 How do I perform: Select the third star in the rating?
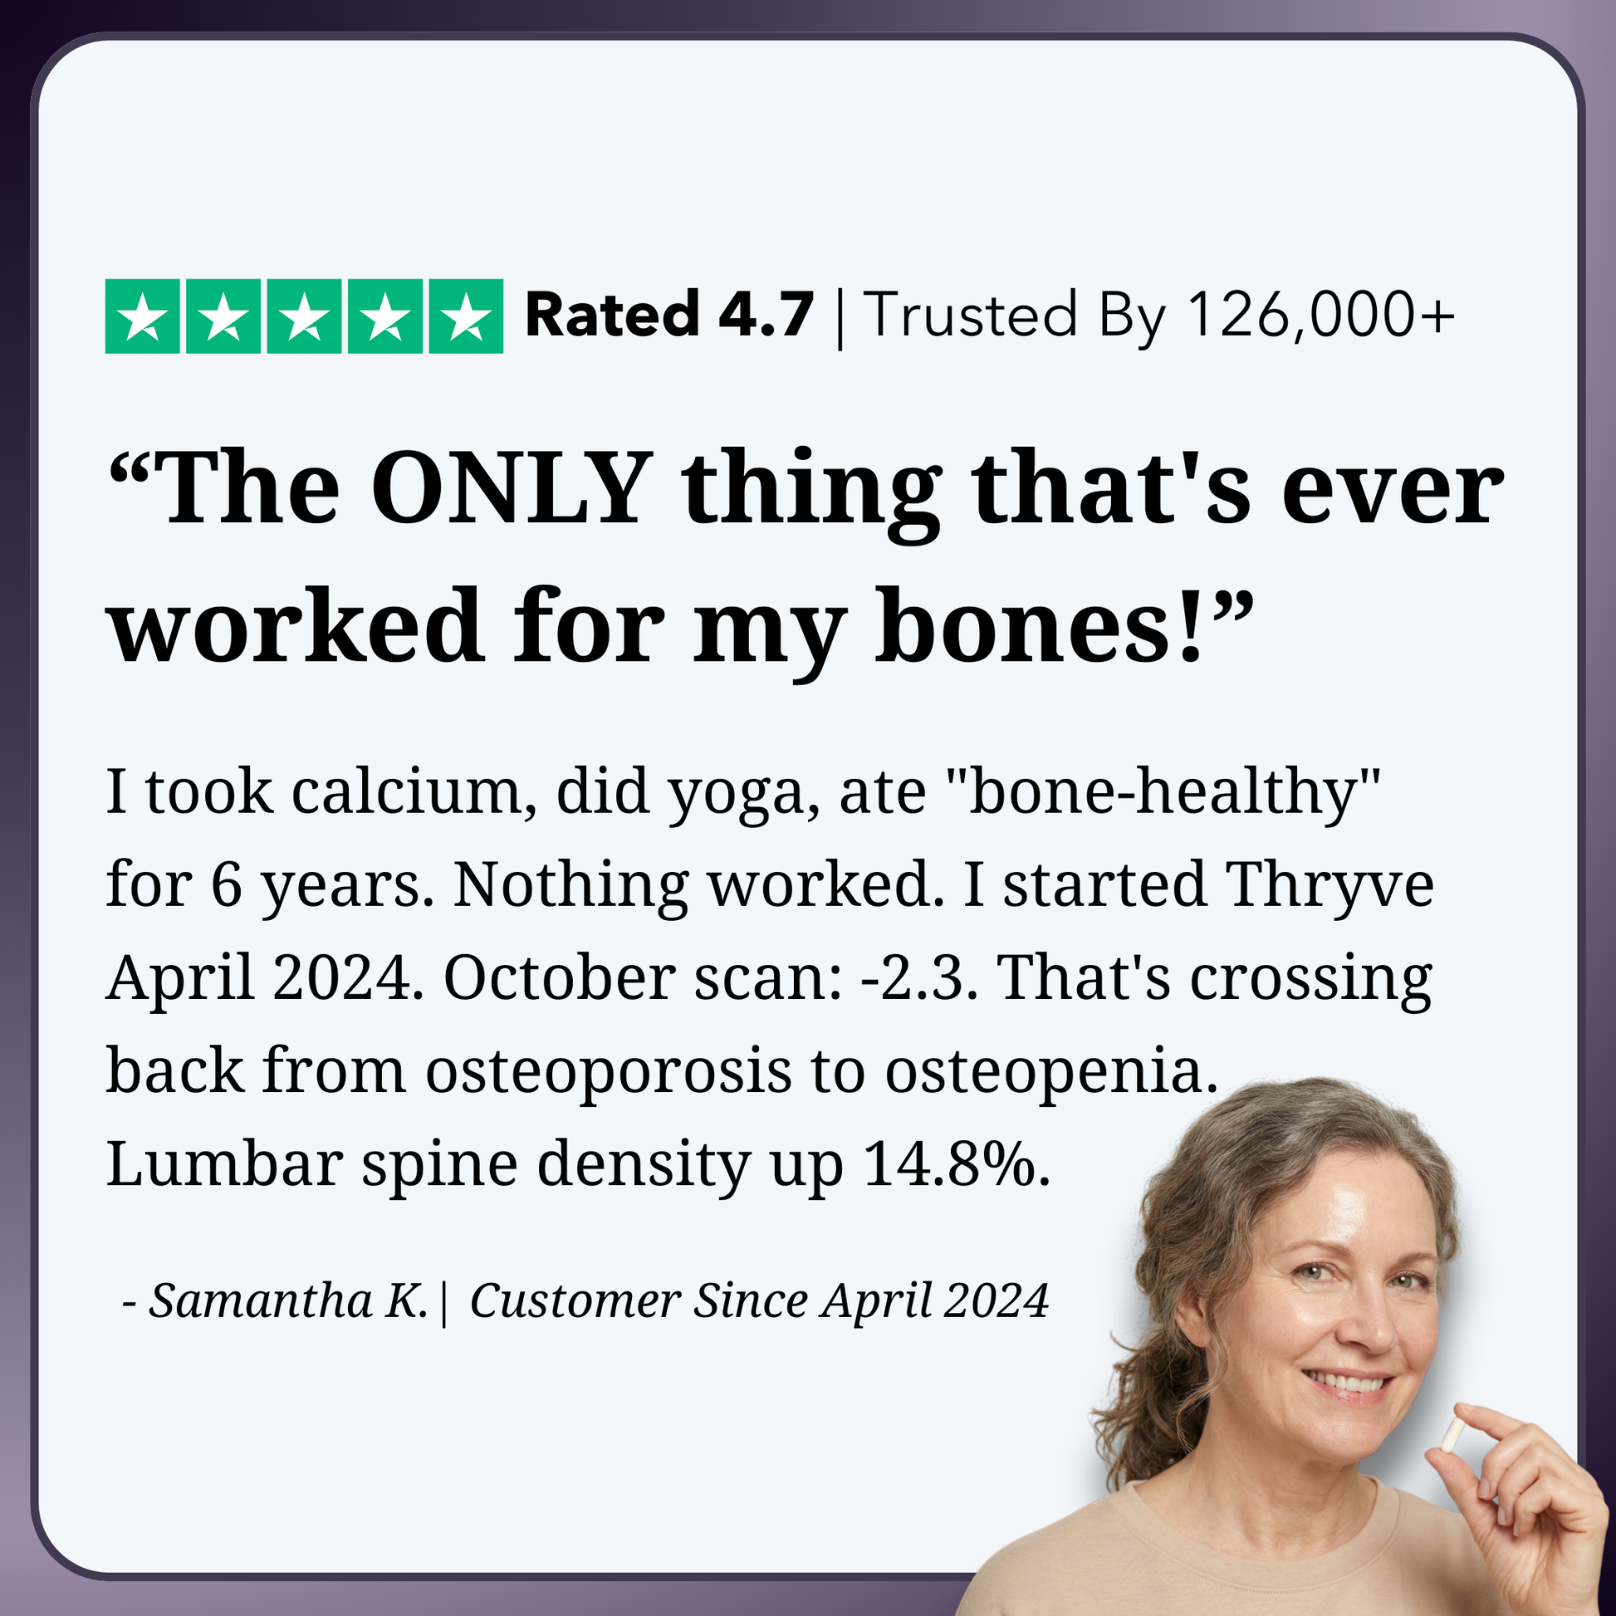305,316
